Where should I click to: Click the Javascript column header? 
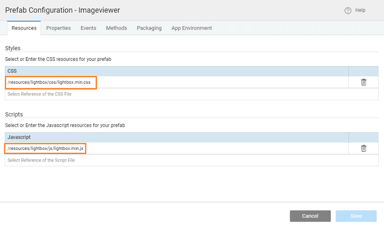(19, 137)
